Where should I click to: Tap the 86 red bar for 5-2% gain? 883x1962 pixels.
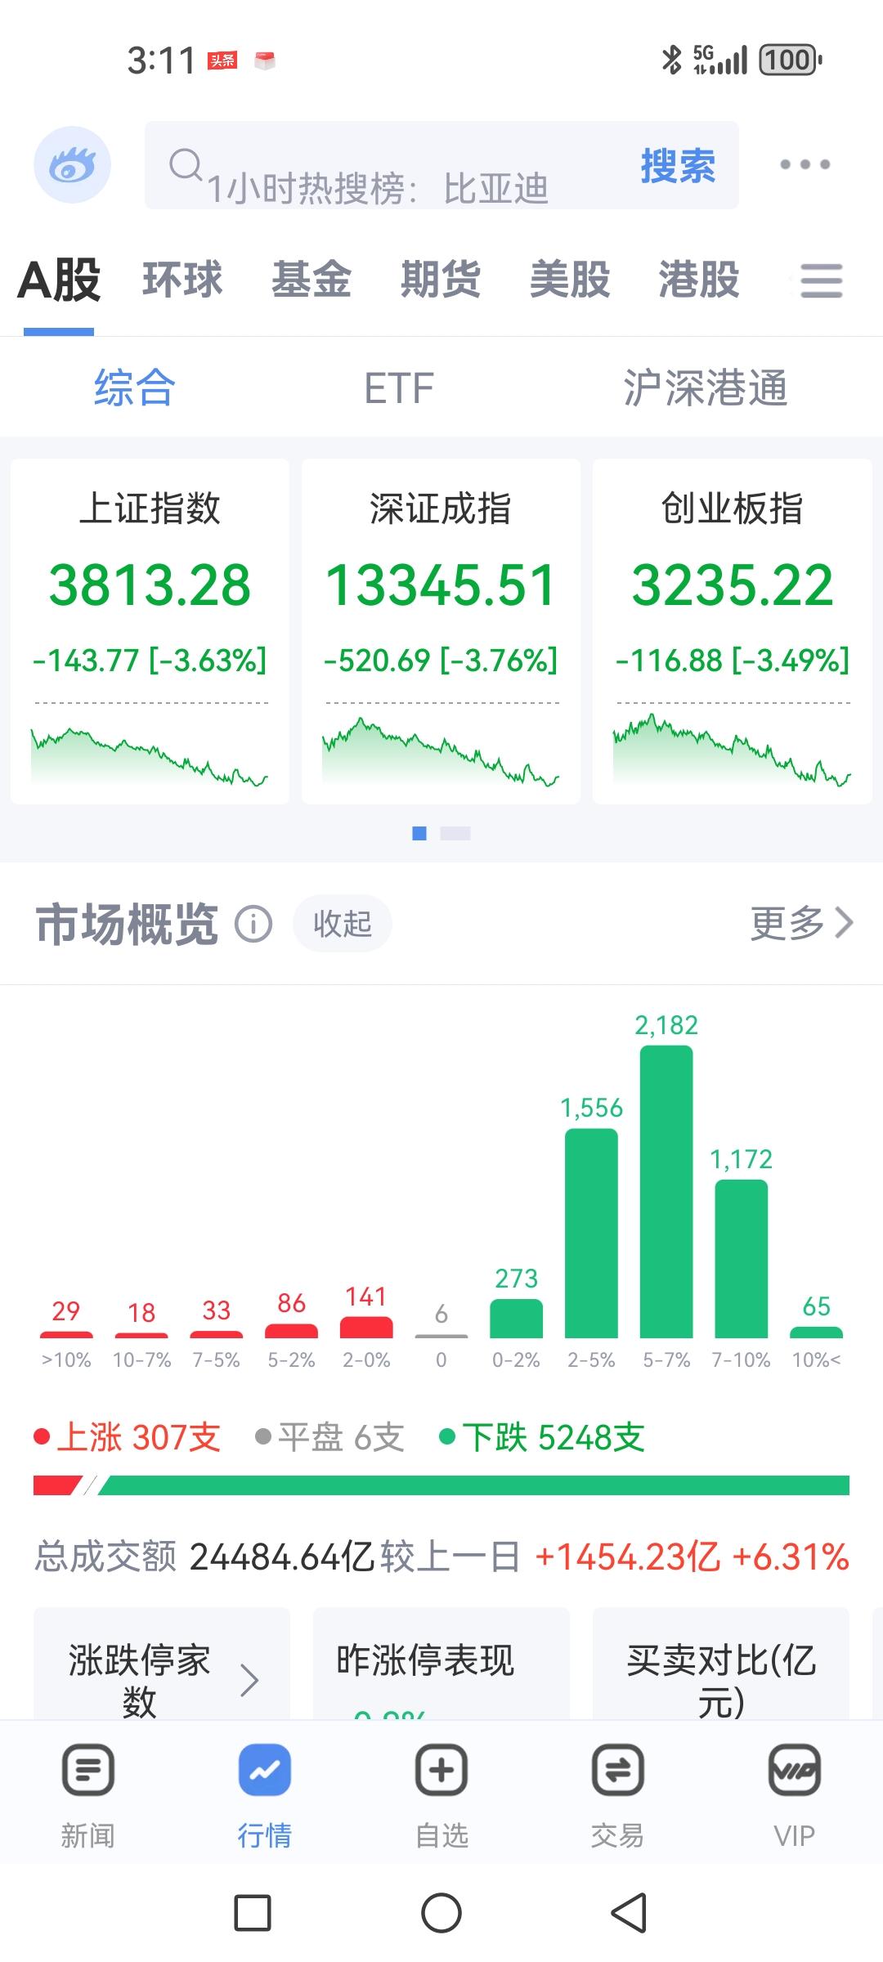(x=291, y=1331)
